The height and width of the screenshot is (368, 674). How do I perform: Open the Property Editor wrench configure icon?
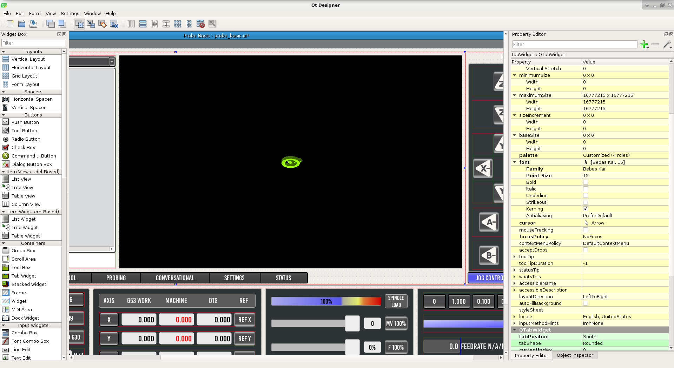667,45
